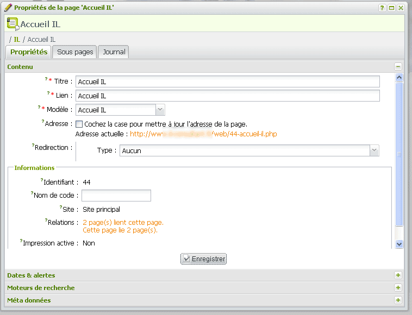Click the help mark beside Relations

46,220
